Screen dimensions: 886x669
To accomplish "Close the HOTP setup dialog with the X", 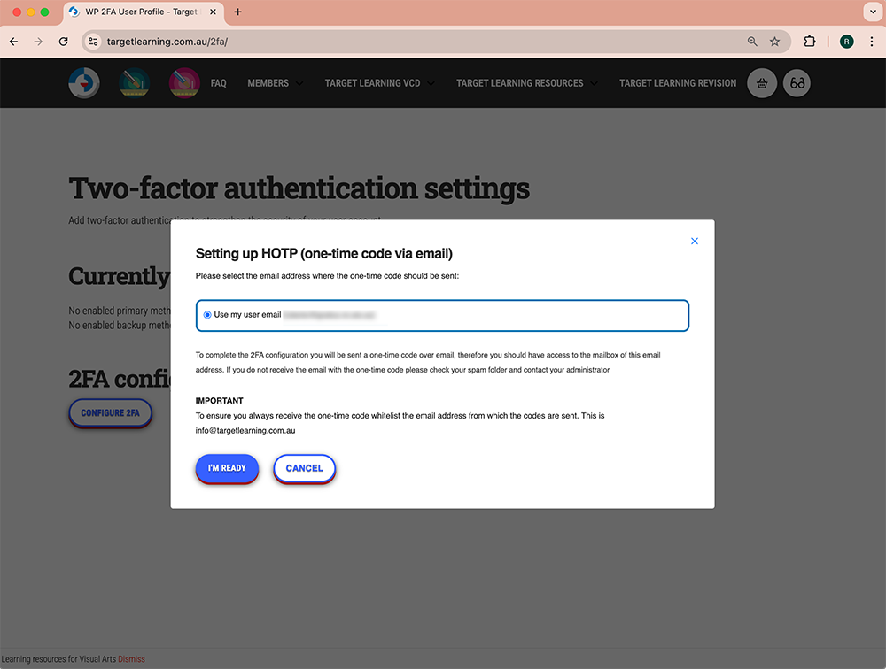I will (695, 241).
